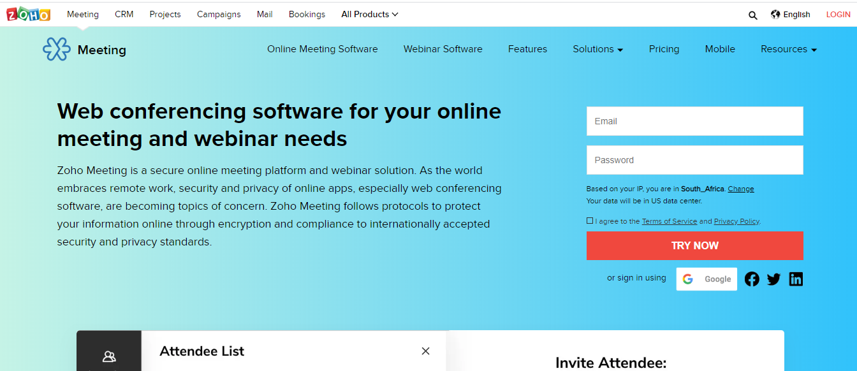The height and width of the screenshot is (371, 857).
Task: Click the 'Invite Attendee:' heading
Action: click(x=611, y=363)
